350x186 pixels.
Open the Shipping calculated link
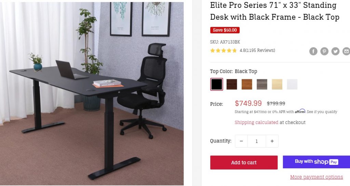click(x=256, y=122)
